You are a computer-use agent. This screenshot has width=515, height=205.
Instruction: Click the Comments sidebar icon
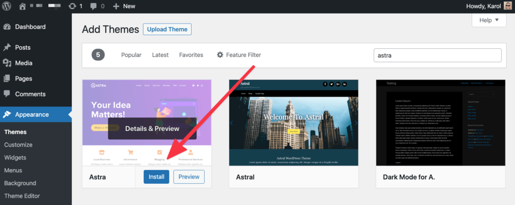click(7, 94)
